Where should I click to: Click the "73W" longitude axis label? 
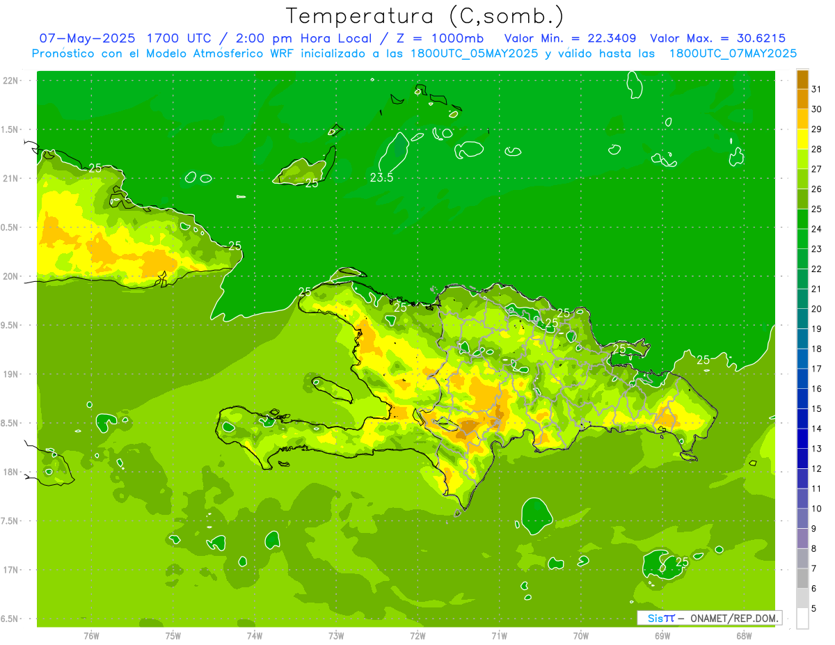[336, 636]
